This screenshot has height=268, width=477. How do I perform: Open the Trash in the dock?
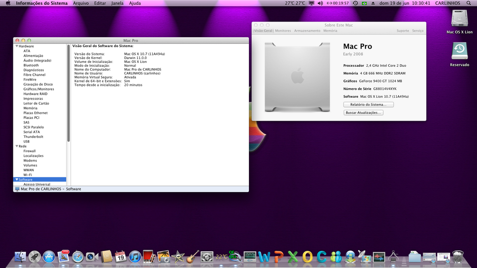(x=458, y=257)
